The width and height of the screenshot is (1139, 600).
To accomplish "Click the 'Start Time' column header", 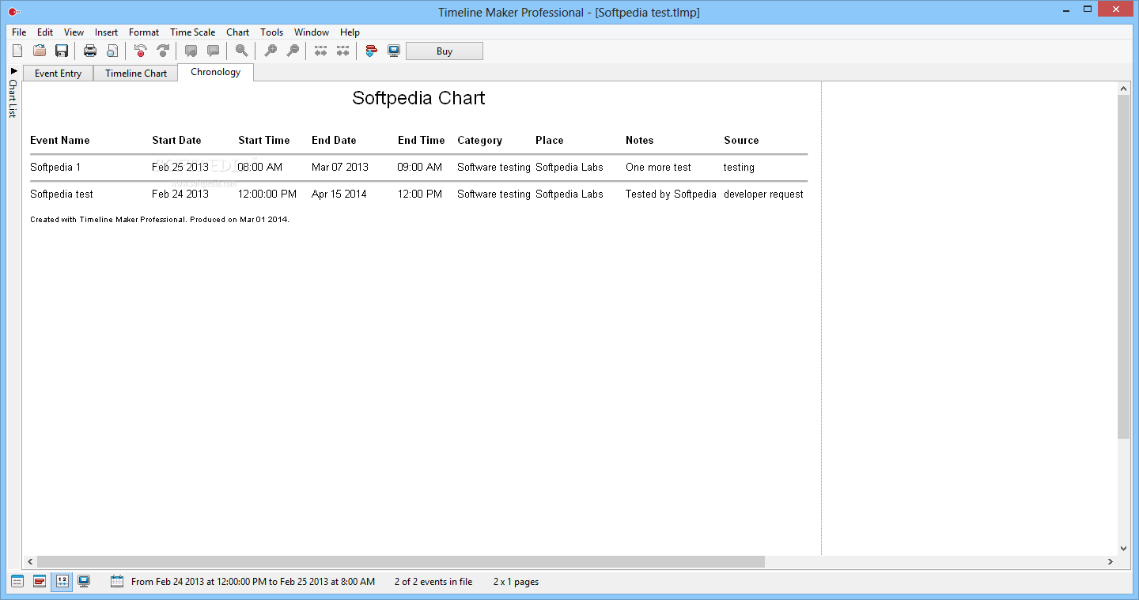I will pyautogui.click(x=263, y=140).
